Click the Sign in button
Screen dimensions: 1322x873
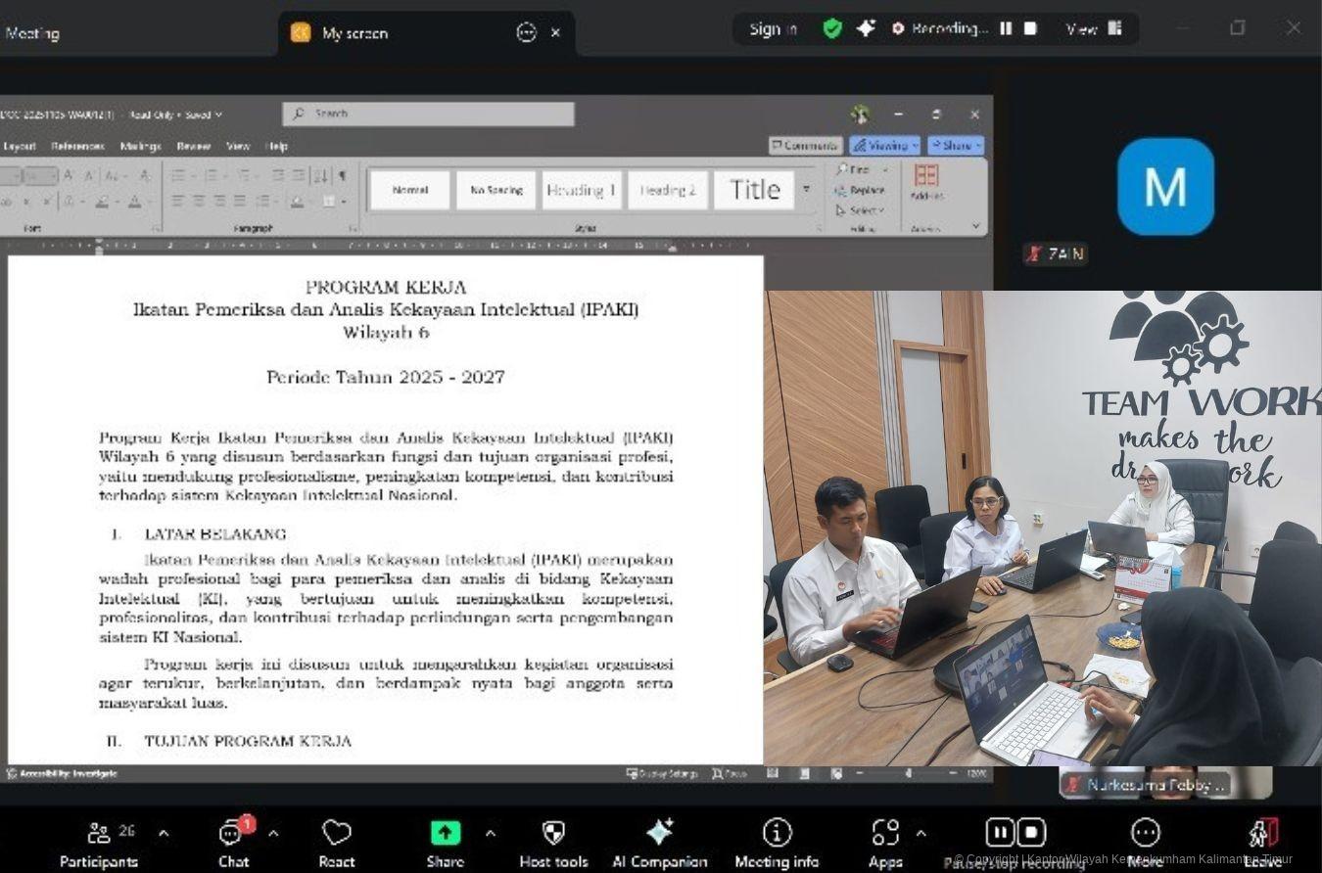[x=773, y=29]
